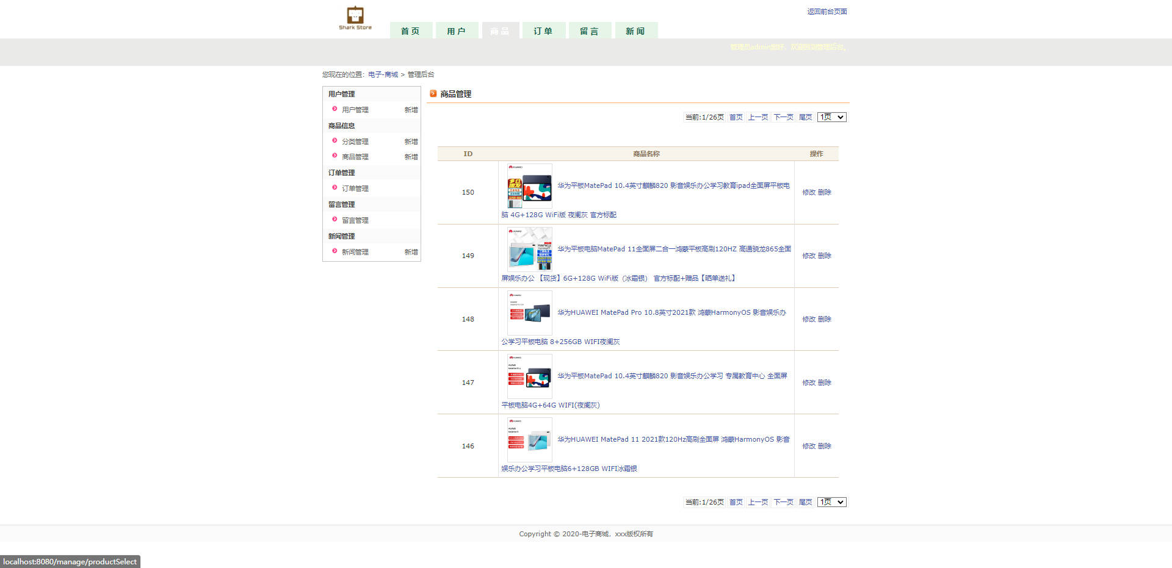1172x568 pixels.
Task: Click 修改 for product 148
Action: [x=809, y=319]
